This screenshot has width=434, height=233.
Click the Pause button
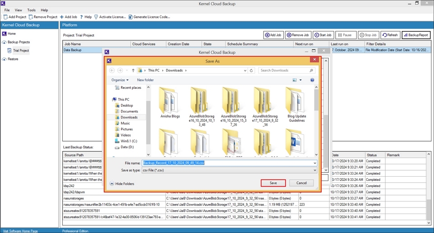tap(346, 35)
